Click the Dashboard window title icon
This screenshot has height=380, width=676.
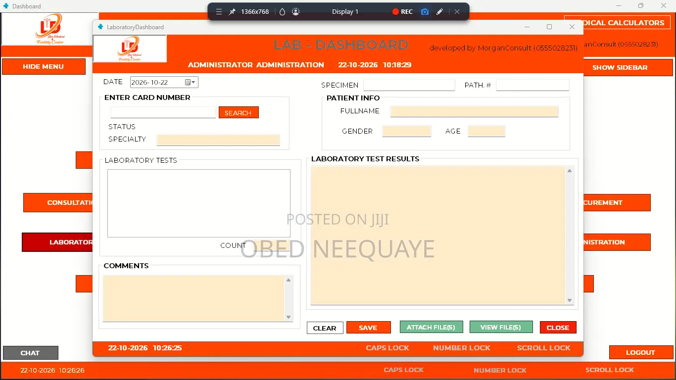[6, 6]
